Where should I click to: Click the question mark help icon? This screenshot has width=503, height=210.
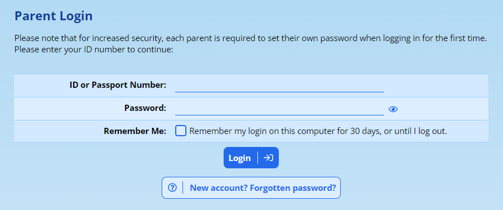coord(172,187)
